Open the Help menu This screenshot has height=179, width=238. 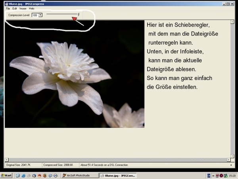tap(32, 8)
